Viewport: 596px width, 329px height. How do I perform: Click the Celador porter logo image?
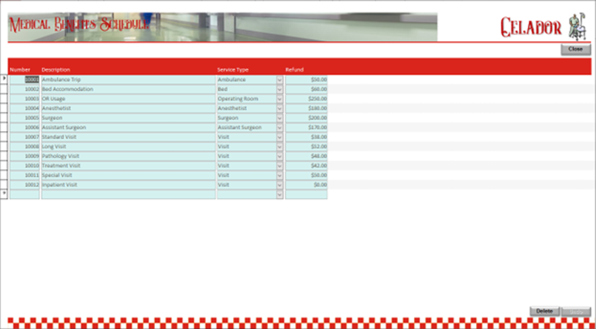point(577,26)
